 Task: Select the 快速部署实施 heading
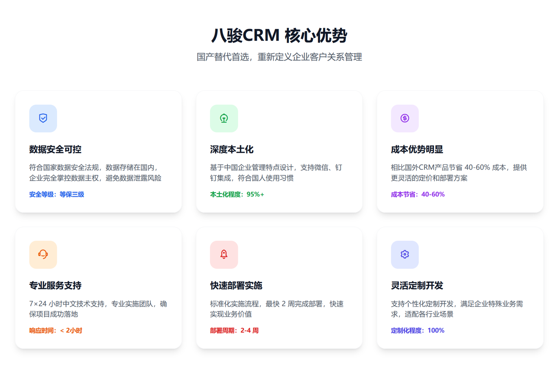click(x=236, y=285)
